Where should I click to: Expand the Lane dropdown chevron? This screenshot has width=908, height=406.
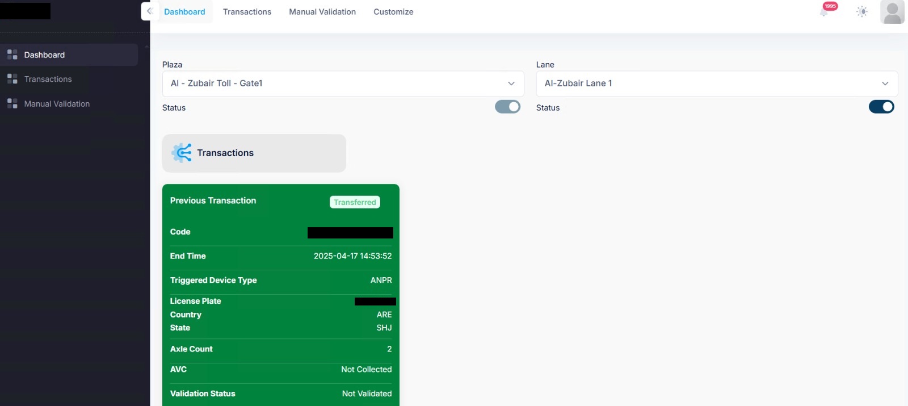[885, 83]
